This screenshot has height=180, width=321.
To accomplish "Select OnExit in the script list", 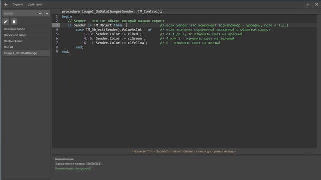I will pos(26,47).
